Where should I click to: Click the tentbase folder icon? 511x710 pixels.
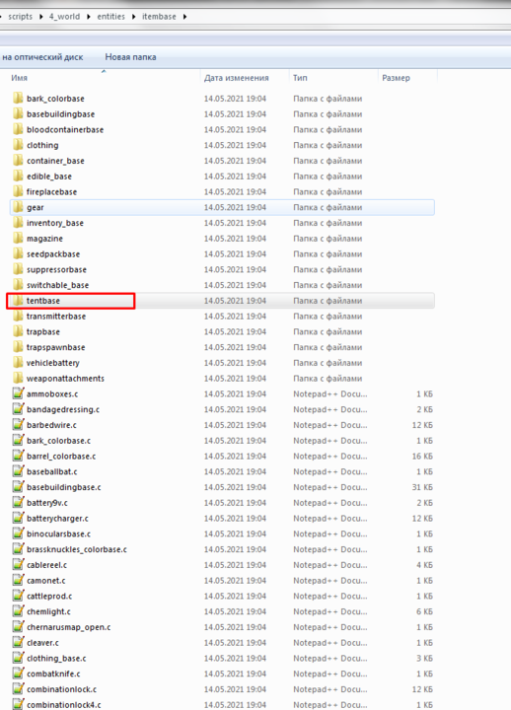(x=18, y=300)
